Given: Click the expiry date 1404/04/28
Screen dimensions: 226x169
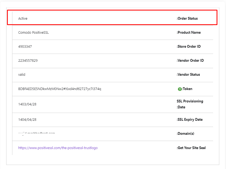Looking at the screenshot, I should pos(27,120).
